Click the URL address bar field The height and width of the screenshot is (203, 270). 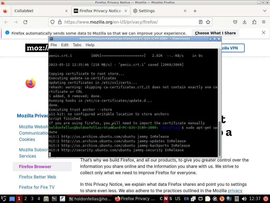tap(130, 22)
